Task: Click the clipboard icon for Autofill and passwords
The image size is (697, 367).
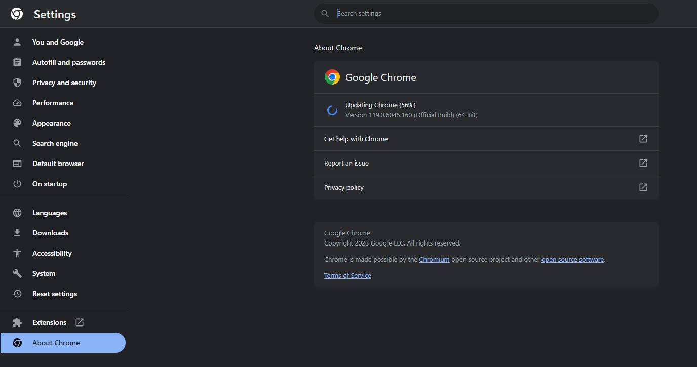Action: pos(17,62)
